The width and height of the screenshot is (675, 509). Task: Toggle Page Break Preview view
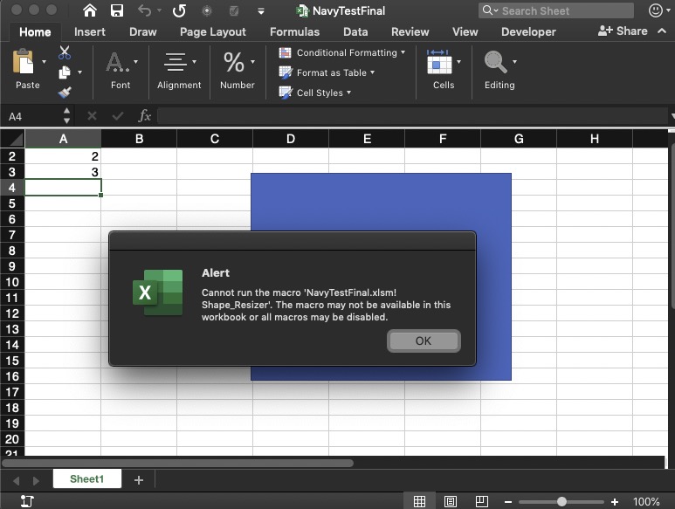(x=481, y=502)
